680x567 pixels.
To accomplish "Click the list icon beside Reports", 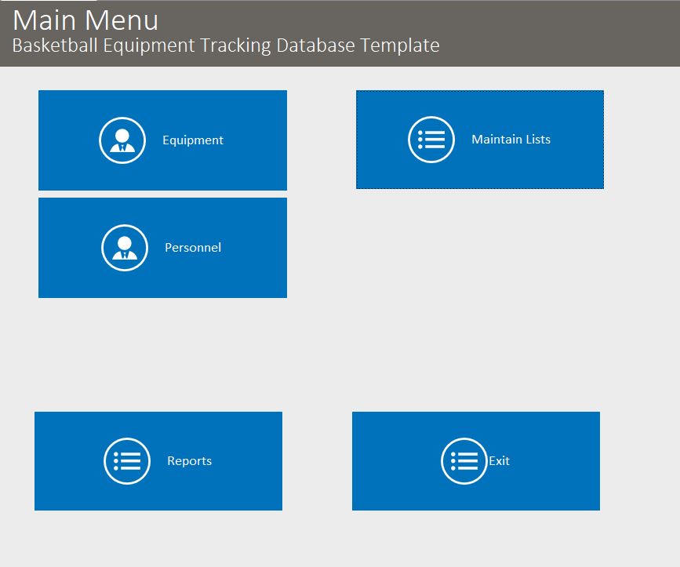I will click(x=127, y=461).
